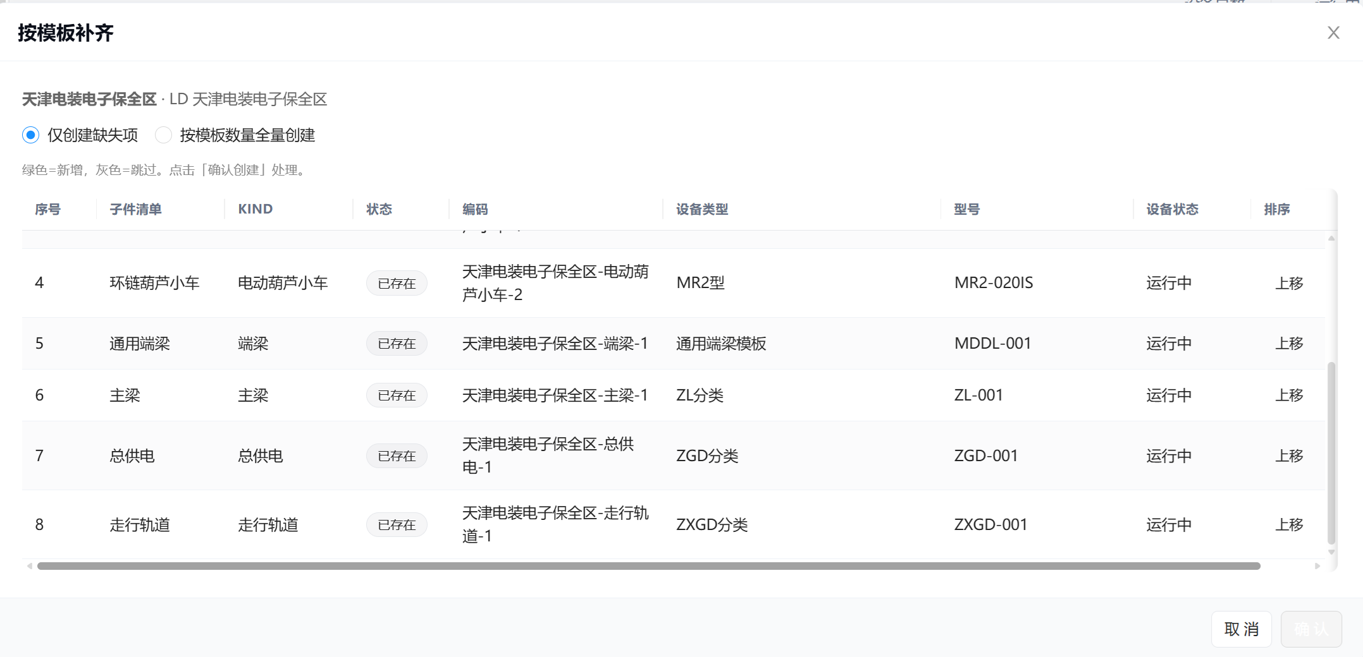Click the device type ZXGD分类

point(712,525)
